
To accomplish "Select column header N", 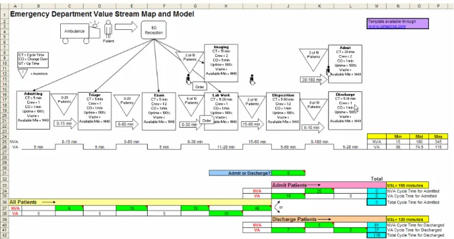I will [x=398, y=6].
